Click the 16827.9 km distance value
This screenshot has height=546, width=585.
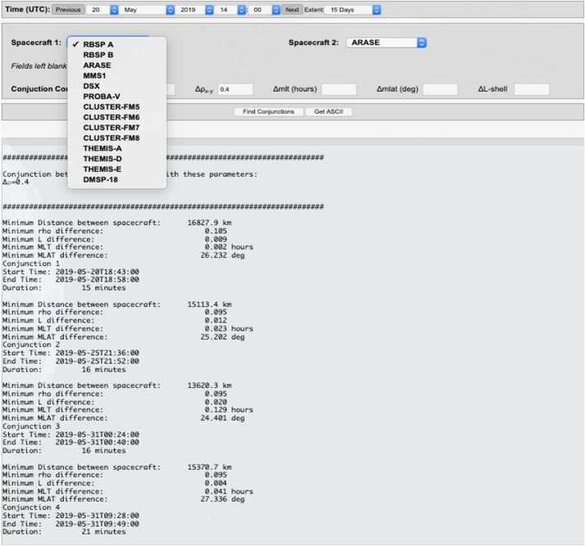click(209, 223)
